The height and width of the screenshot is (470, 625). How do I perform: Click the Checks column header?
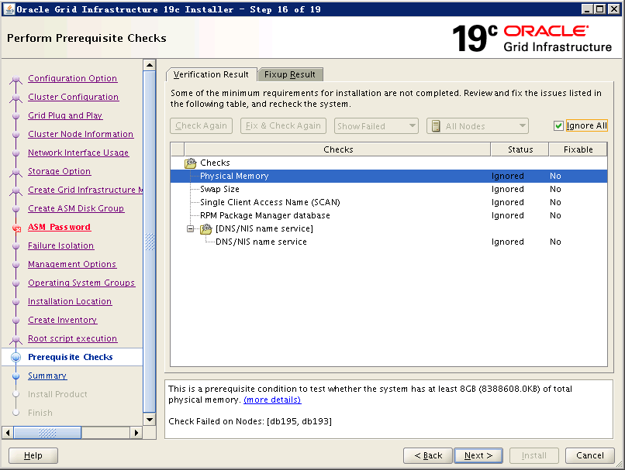(337, 149)
